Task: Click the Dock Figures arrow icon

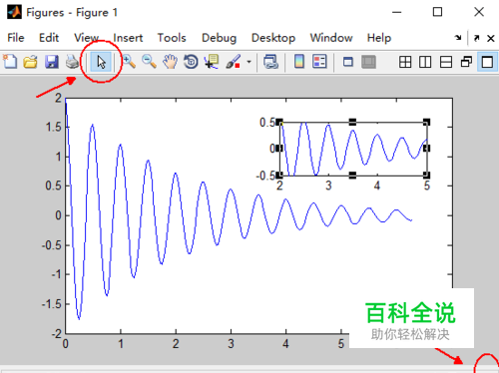Action: pyautogui.click(x=458, y=38)
